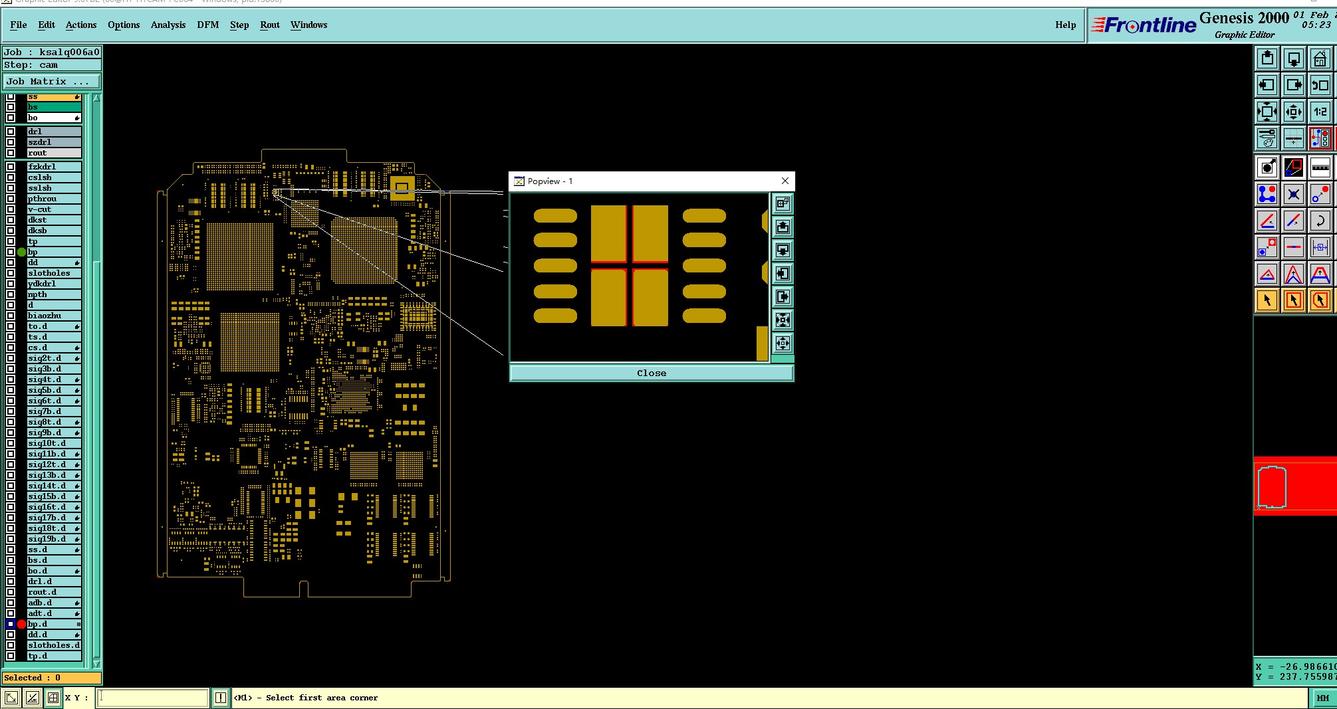1337x709 pixels.
Task: Open the Actions menu
Action: (81, 25)
